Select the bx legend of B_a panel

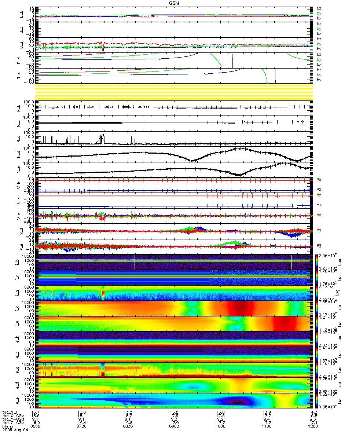319,49
